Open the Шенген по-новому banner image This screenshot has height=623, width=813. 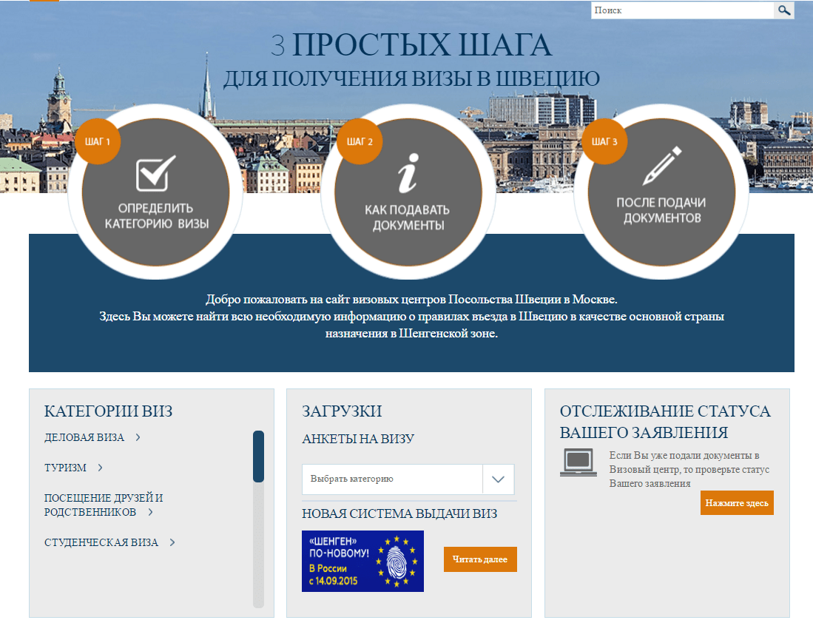[362, 561]
